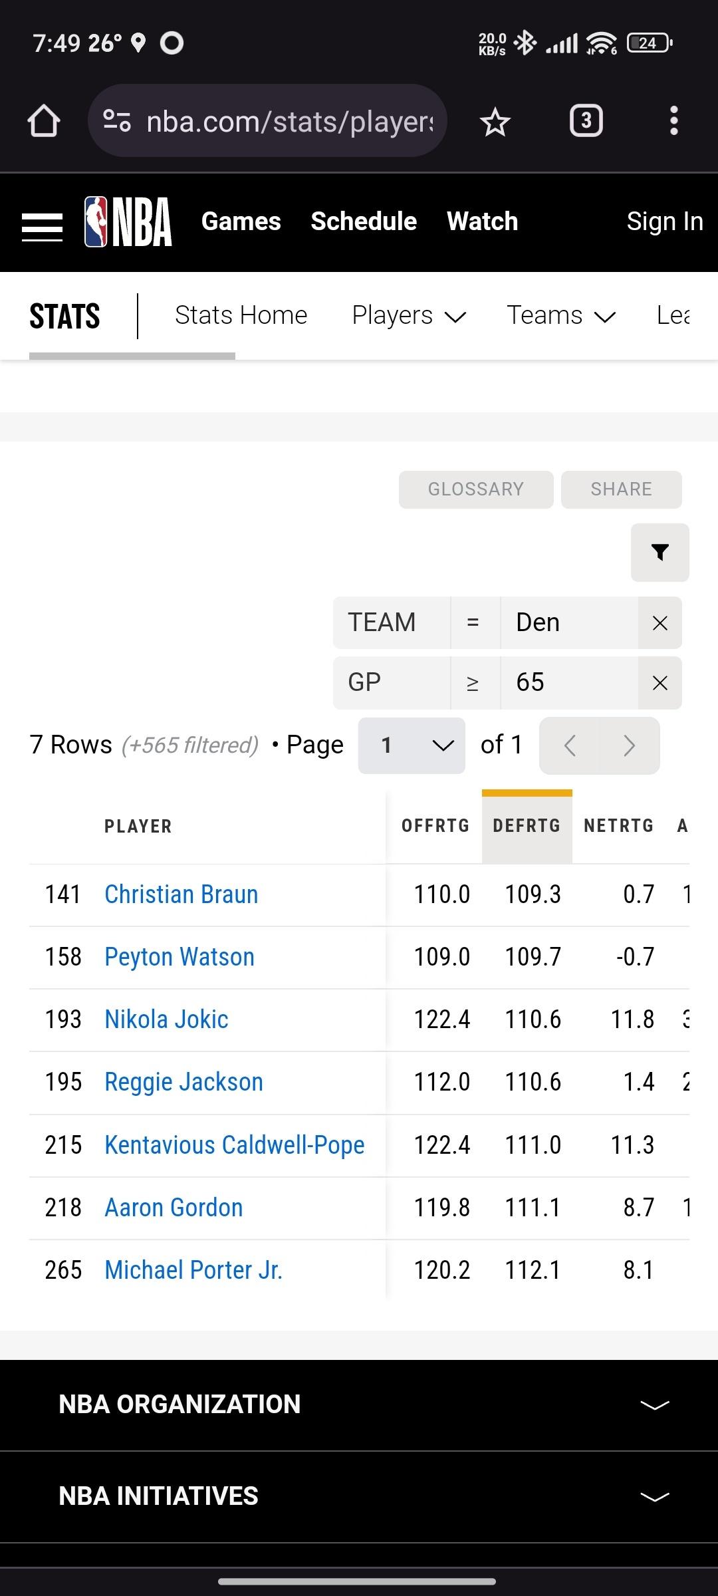
Task: Expand the NBA Organization footer section
Action: click(359, 1404)
